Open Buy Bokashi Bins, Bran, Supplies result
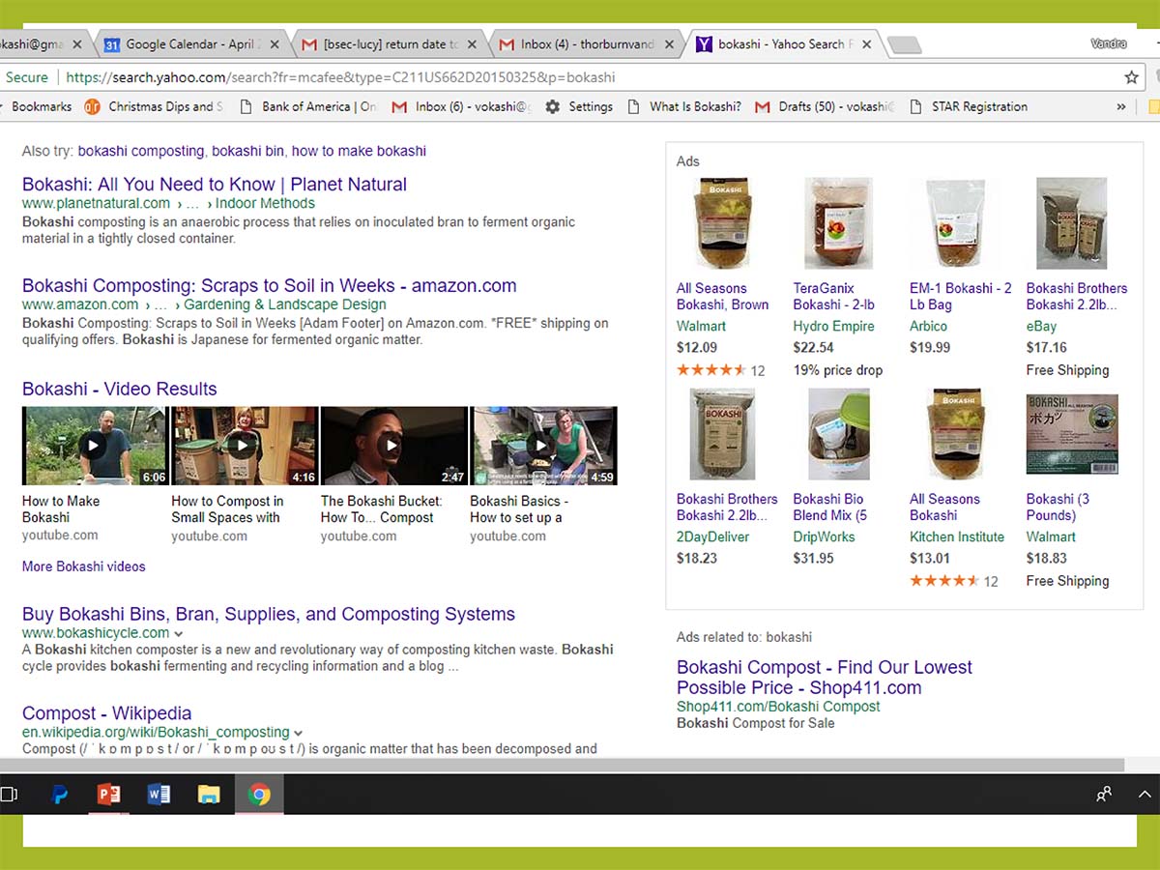This screenshot has height=870, width=1160. 269,614
